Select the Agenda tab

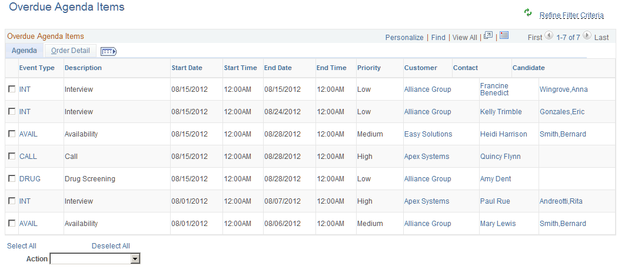25,51
